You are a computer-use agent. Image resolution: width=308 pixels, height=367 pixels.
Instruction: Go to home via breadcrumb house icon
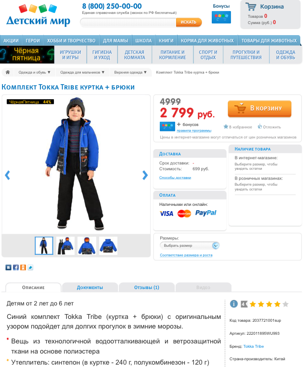click(x=8, y=72)
